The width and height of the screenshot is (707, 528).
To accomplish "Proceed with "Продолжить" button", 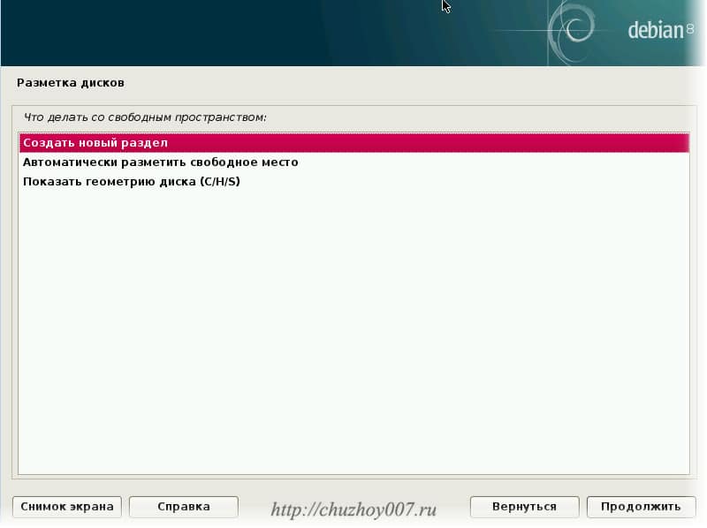I will point(641,507).
